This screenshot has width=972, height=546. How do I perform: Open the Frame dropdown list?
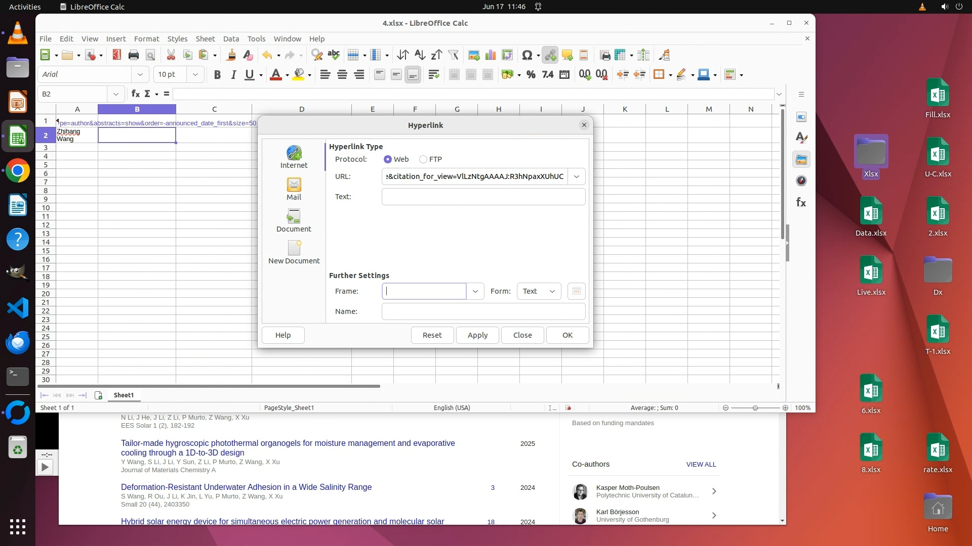point(475,291)
